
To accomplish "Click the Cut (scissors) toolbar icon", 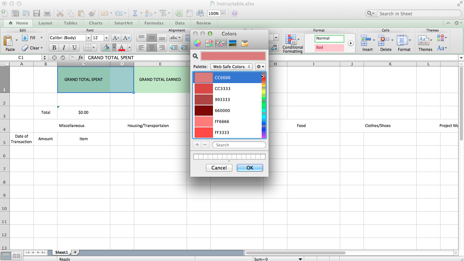I will coord(60,14).
